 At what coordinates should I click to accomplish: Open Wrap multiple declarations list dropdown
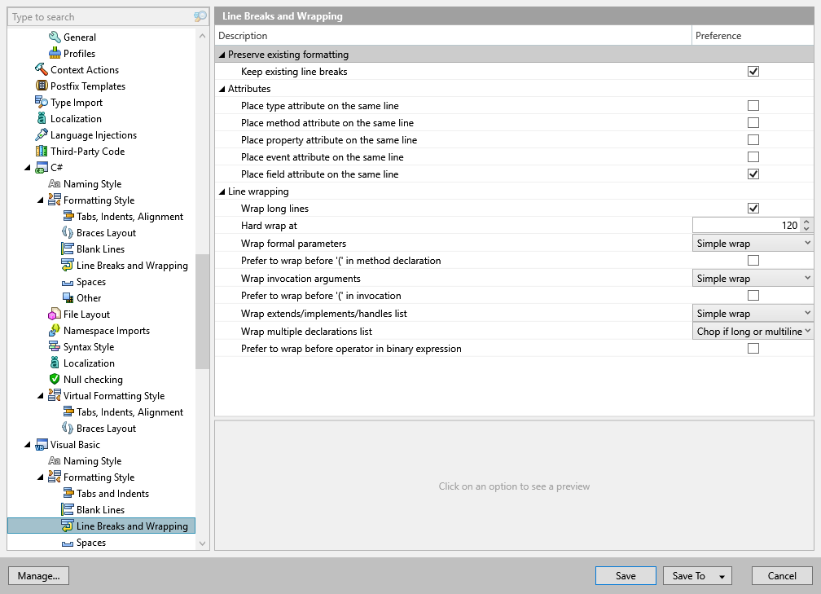[x=753, y=331]
